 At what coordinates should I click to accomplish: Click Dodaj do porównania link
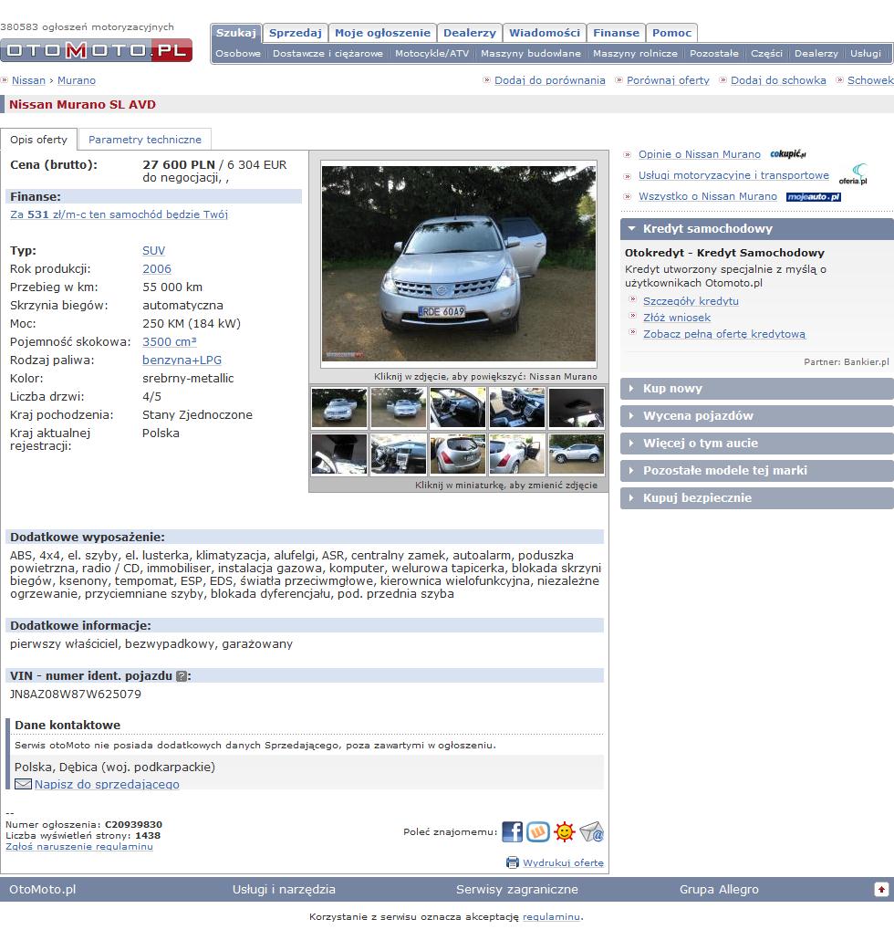click(x=549, y=80)
